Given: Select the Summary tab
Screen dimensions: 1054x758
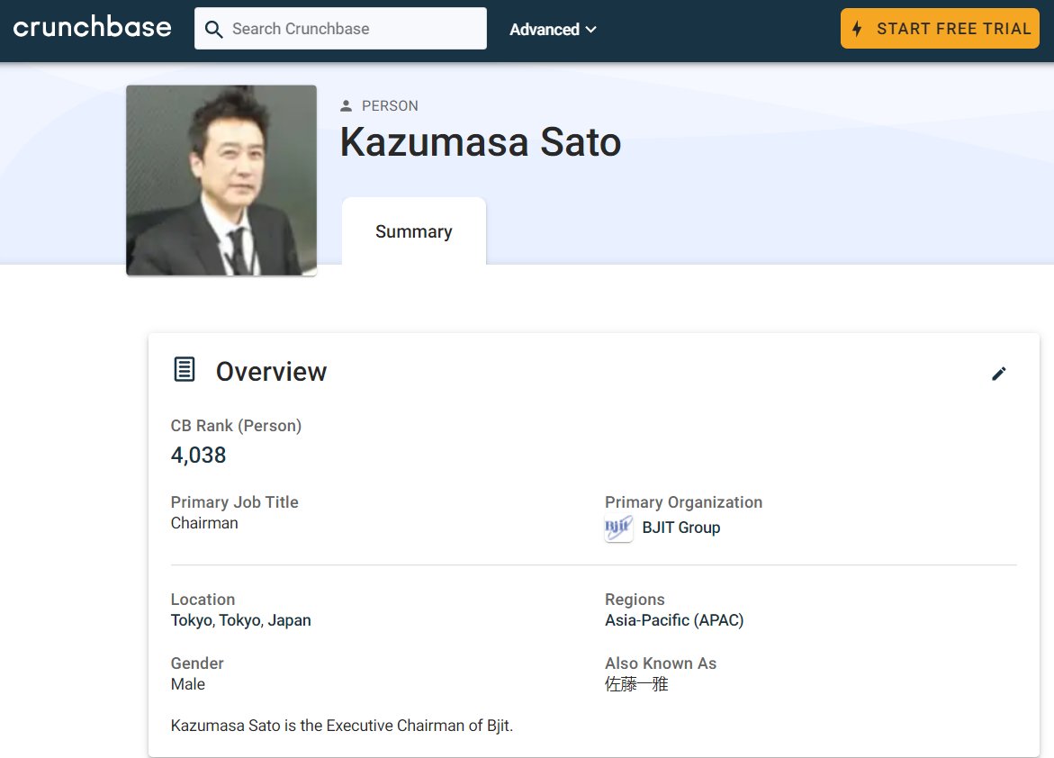Looking at the screenshot, I should (414, 231).
